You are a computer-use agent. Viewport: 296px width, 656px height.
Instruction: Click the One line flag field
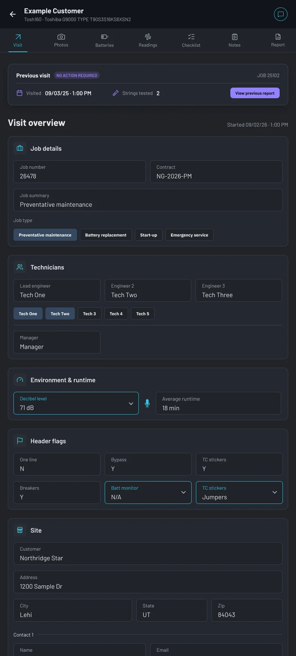pyautogui.click(x=57, y=464)
